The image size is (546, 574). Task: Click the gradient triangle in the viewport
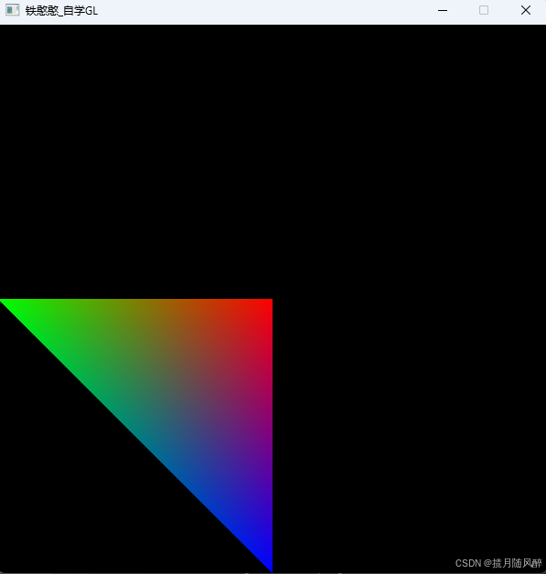pos(182,390)
